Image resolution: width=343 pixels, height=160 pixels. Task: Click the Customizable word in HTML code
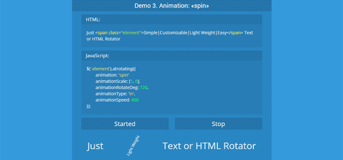(x=173, y=33)
